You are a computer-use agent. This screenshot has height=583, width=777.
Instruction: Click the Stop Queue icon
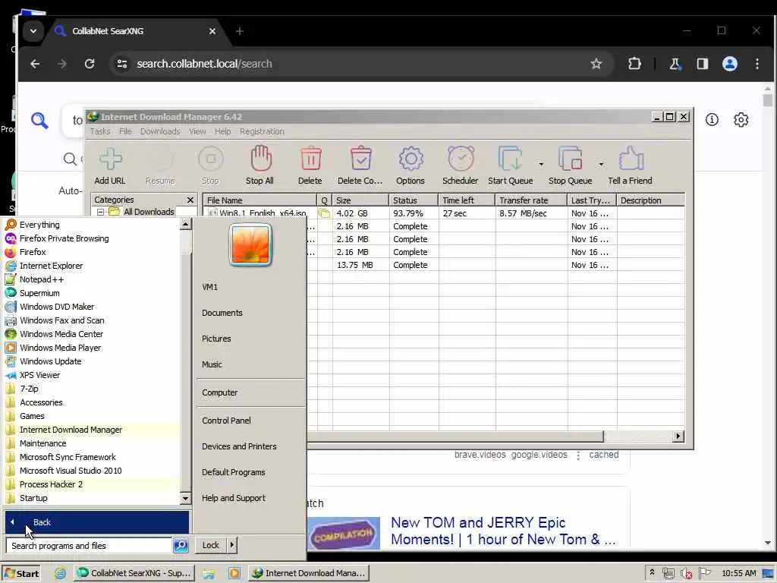click(x=571, y=159)
